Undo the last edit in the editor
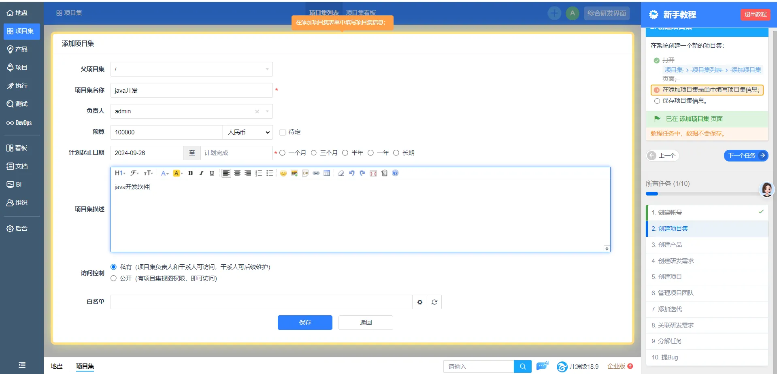Viewport: 777px width, 374px height. coord(352,173)
